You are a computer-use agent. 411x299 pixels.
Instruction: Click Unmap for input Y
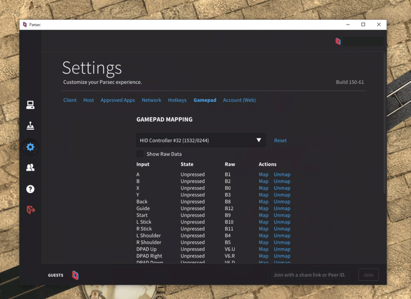point(282,195)
